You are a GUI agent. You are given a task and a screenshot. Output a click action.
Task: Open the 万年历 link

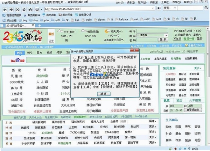[177, 39]
